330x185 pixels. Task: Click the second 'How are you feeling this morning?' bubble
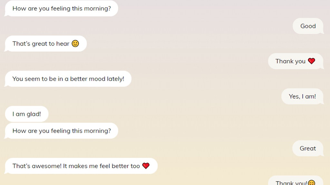(61, 131)
